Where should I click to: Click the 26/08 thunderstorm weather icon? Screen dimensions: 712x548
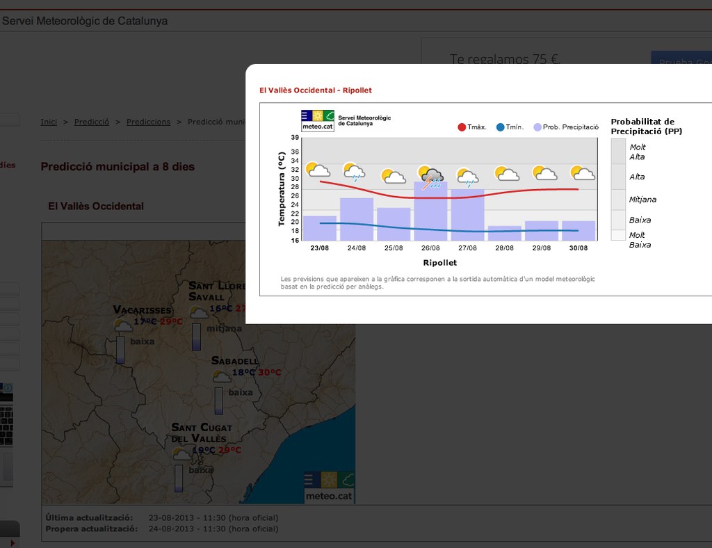coord(431,177)
